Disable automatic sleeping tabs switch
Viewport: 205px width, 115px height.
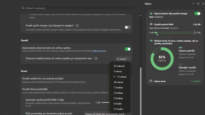[x=128, y=49]
